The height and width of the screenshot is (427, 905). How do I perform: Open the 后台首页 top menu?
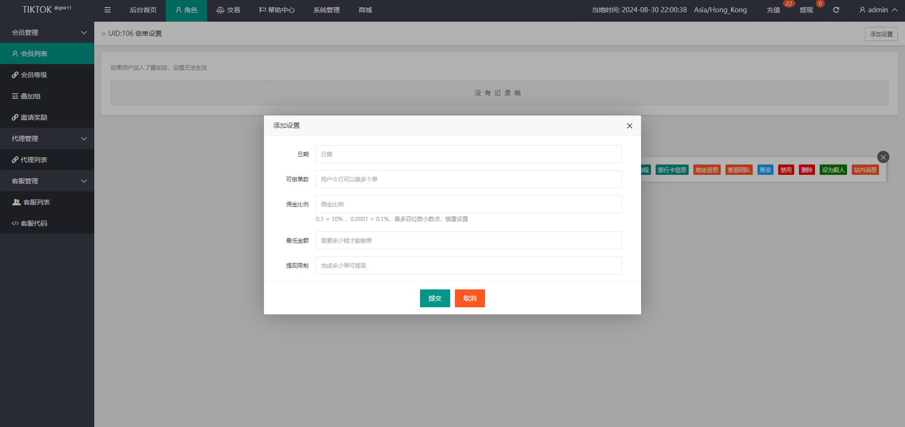tap(143, 10)
